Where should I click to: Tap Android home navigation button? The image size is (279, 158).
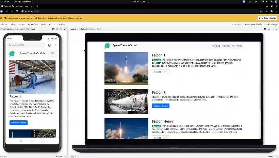point(32,141)
